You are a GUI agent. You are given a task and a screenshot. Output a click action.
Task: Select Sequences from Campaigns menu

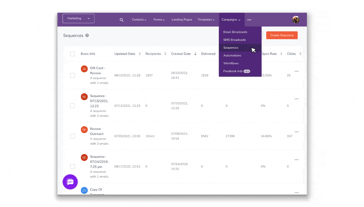[x=231, y=48]
